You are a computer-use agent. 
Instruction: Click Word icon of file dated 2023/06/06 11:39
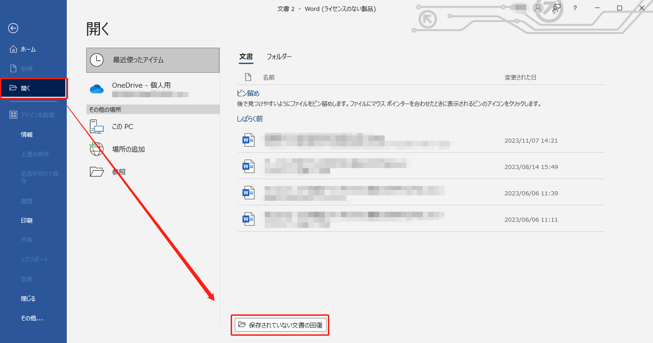tap(248, 193)
